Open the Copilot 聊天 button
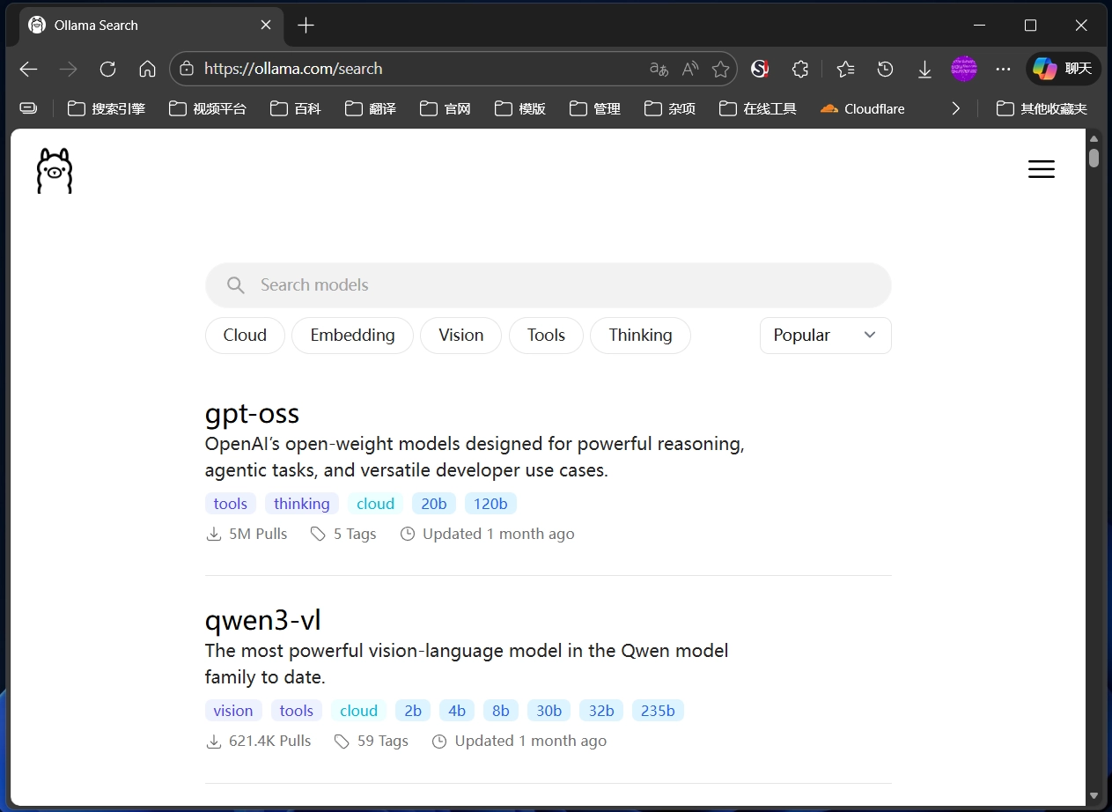The width and height of the screenshot is (1112, 812). pos(1064,69)
